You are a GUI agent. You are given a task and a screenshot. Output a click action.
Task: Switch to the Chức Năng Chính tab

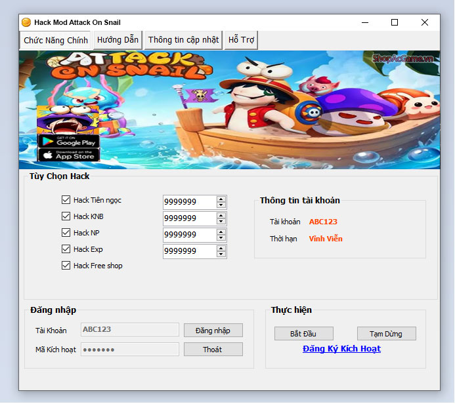55,40
